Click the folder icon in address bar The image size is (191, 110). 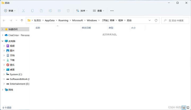click(29, 20)
